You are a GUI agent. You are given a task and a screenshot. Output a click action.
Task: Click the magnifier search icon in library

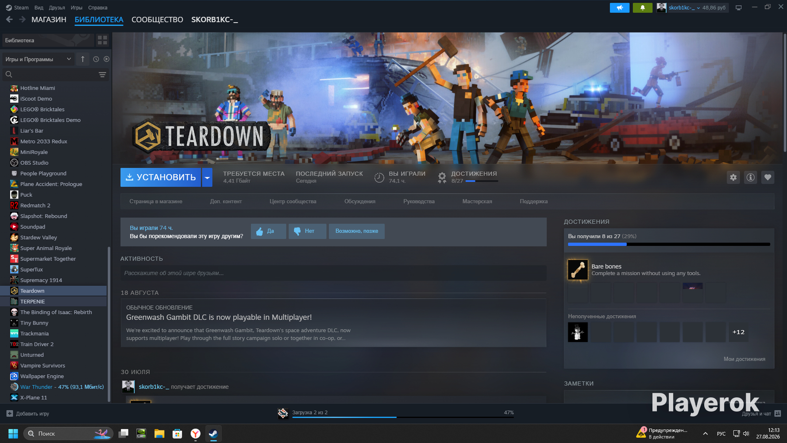coord(9,74)
